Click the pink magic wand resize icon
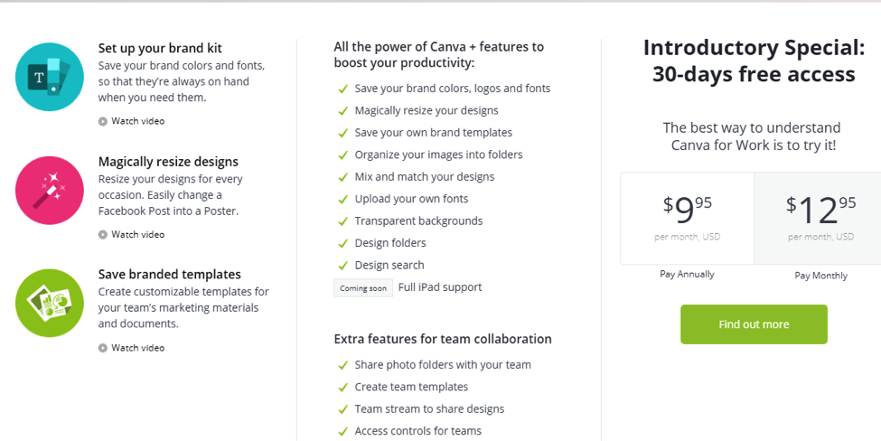The image size is (881, 441). click(50, 191)
